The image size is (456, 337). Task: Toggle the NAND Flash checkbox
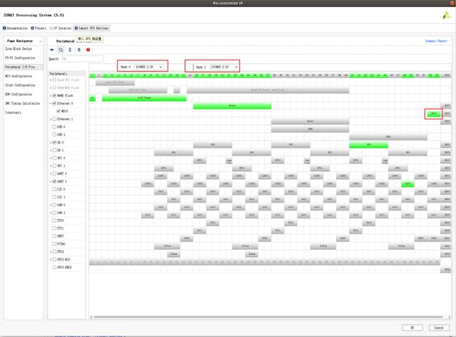point(55,95)
